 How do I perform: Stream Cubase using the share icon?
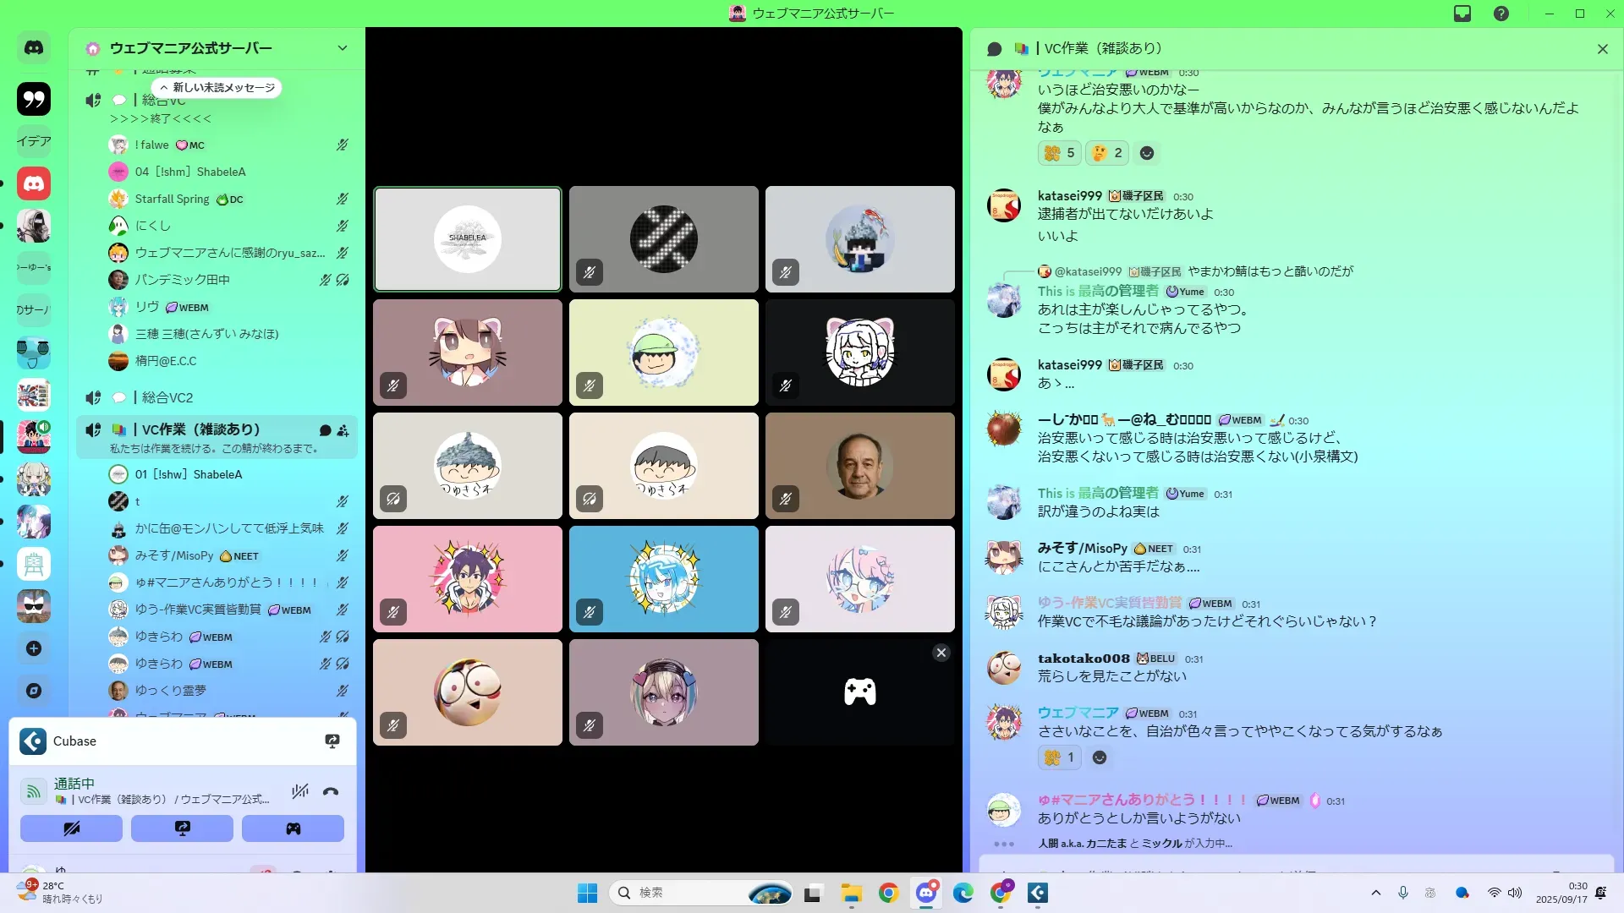[332, 741]
